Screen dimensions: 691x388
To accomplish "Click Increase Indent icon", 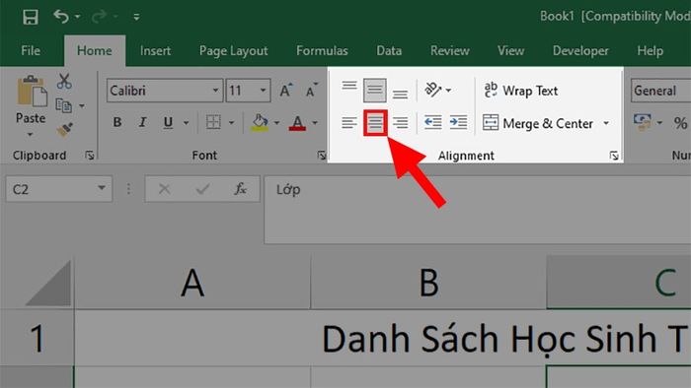I will (458, 122).
